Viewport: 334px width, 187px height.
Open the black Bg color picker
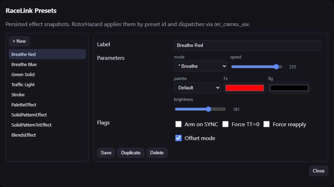[289, 88]
